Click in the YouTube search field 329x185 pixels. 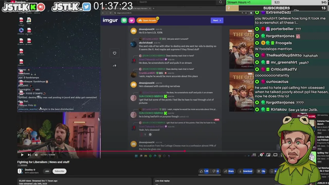[177, 2]
